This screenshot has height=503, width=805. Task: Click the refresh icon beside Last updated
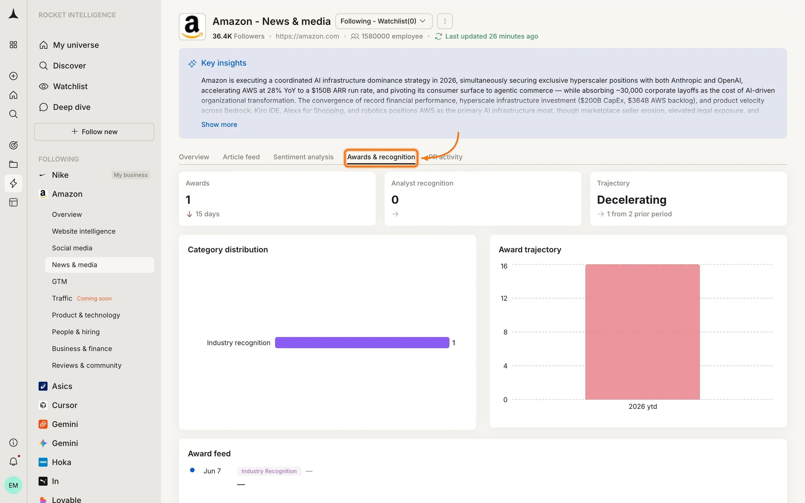click(x=439, y=36)
